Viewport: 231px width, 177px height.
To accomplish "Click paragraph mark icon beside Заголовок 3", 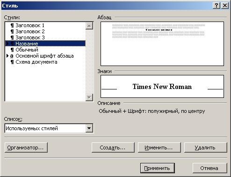I will (12, 37).
